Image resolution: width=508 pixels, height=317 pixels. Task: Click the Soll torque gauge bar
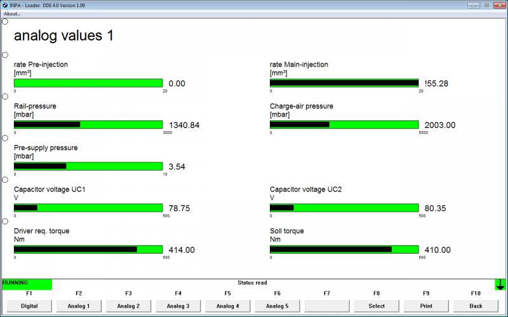[x=344, y=250]
